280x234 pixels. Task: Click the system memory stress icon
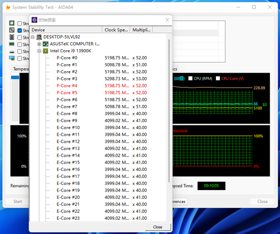click(x=12, y=44)
